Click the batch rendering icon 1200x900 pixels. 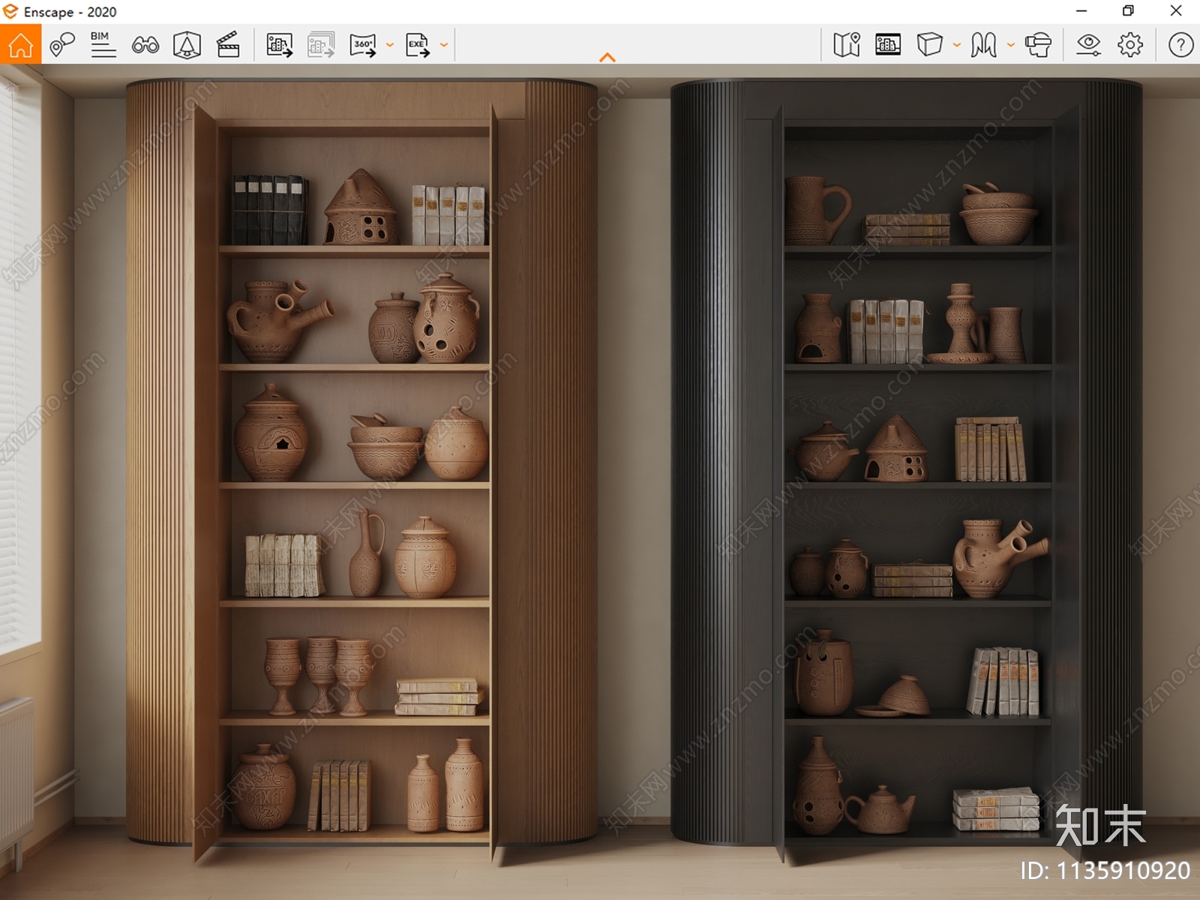tap(321, 45)
